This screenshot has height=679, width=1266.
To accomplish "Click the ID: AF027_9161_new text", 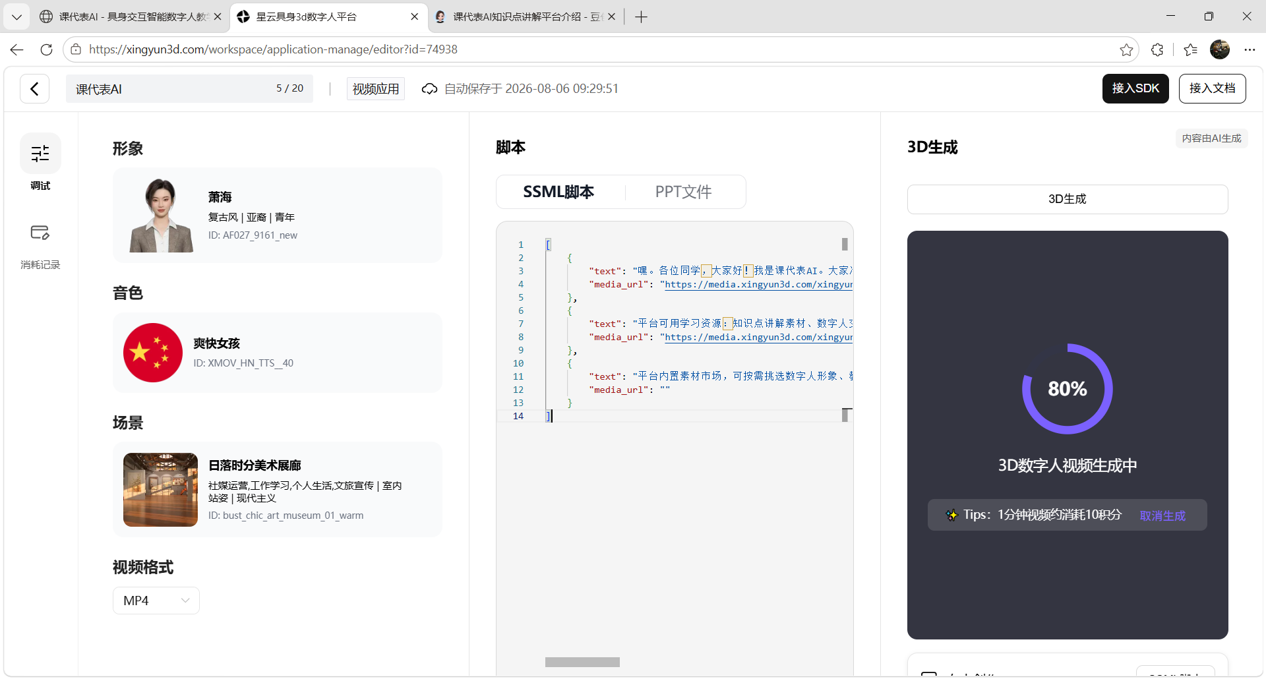I will click(x=253, y=235).
